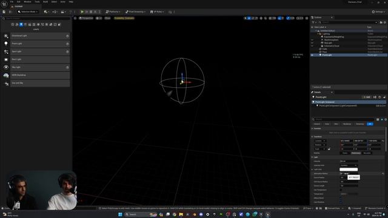This screenshot has height=218, width=388.
Task: Toggle visibility of VolumetricCloud in Outliner
Action: click(x=312, y=46)
